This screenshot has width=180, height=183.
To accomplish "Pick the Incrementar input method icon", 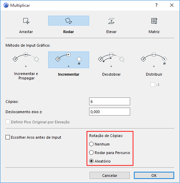I will [x=69, y=60].
